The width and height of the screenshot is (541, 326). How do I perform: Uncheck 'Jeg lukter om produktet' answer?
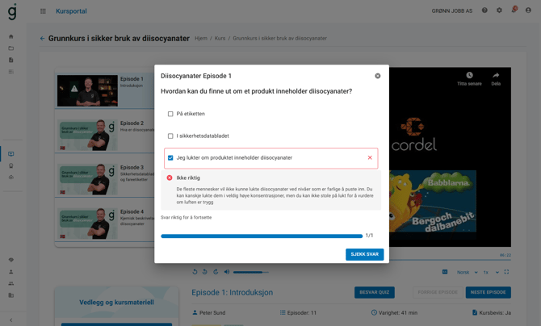[170, 158]
